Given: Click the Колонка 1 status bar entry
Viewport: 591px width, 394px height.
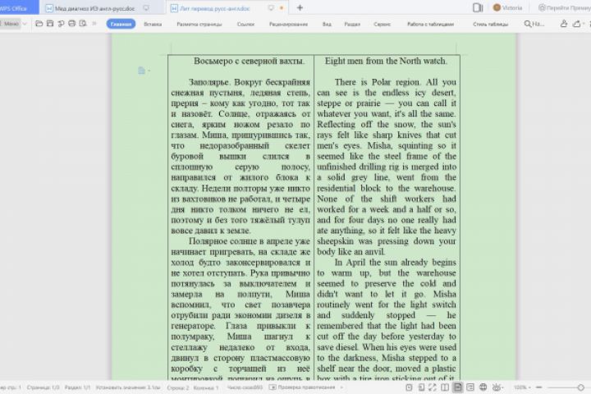Looking at the screenshot, I should 206,387.
